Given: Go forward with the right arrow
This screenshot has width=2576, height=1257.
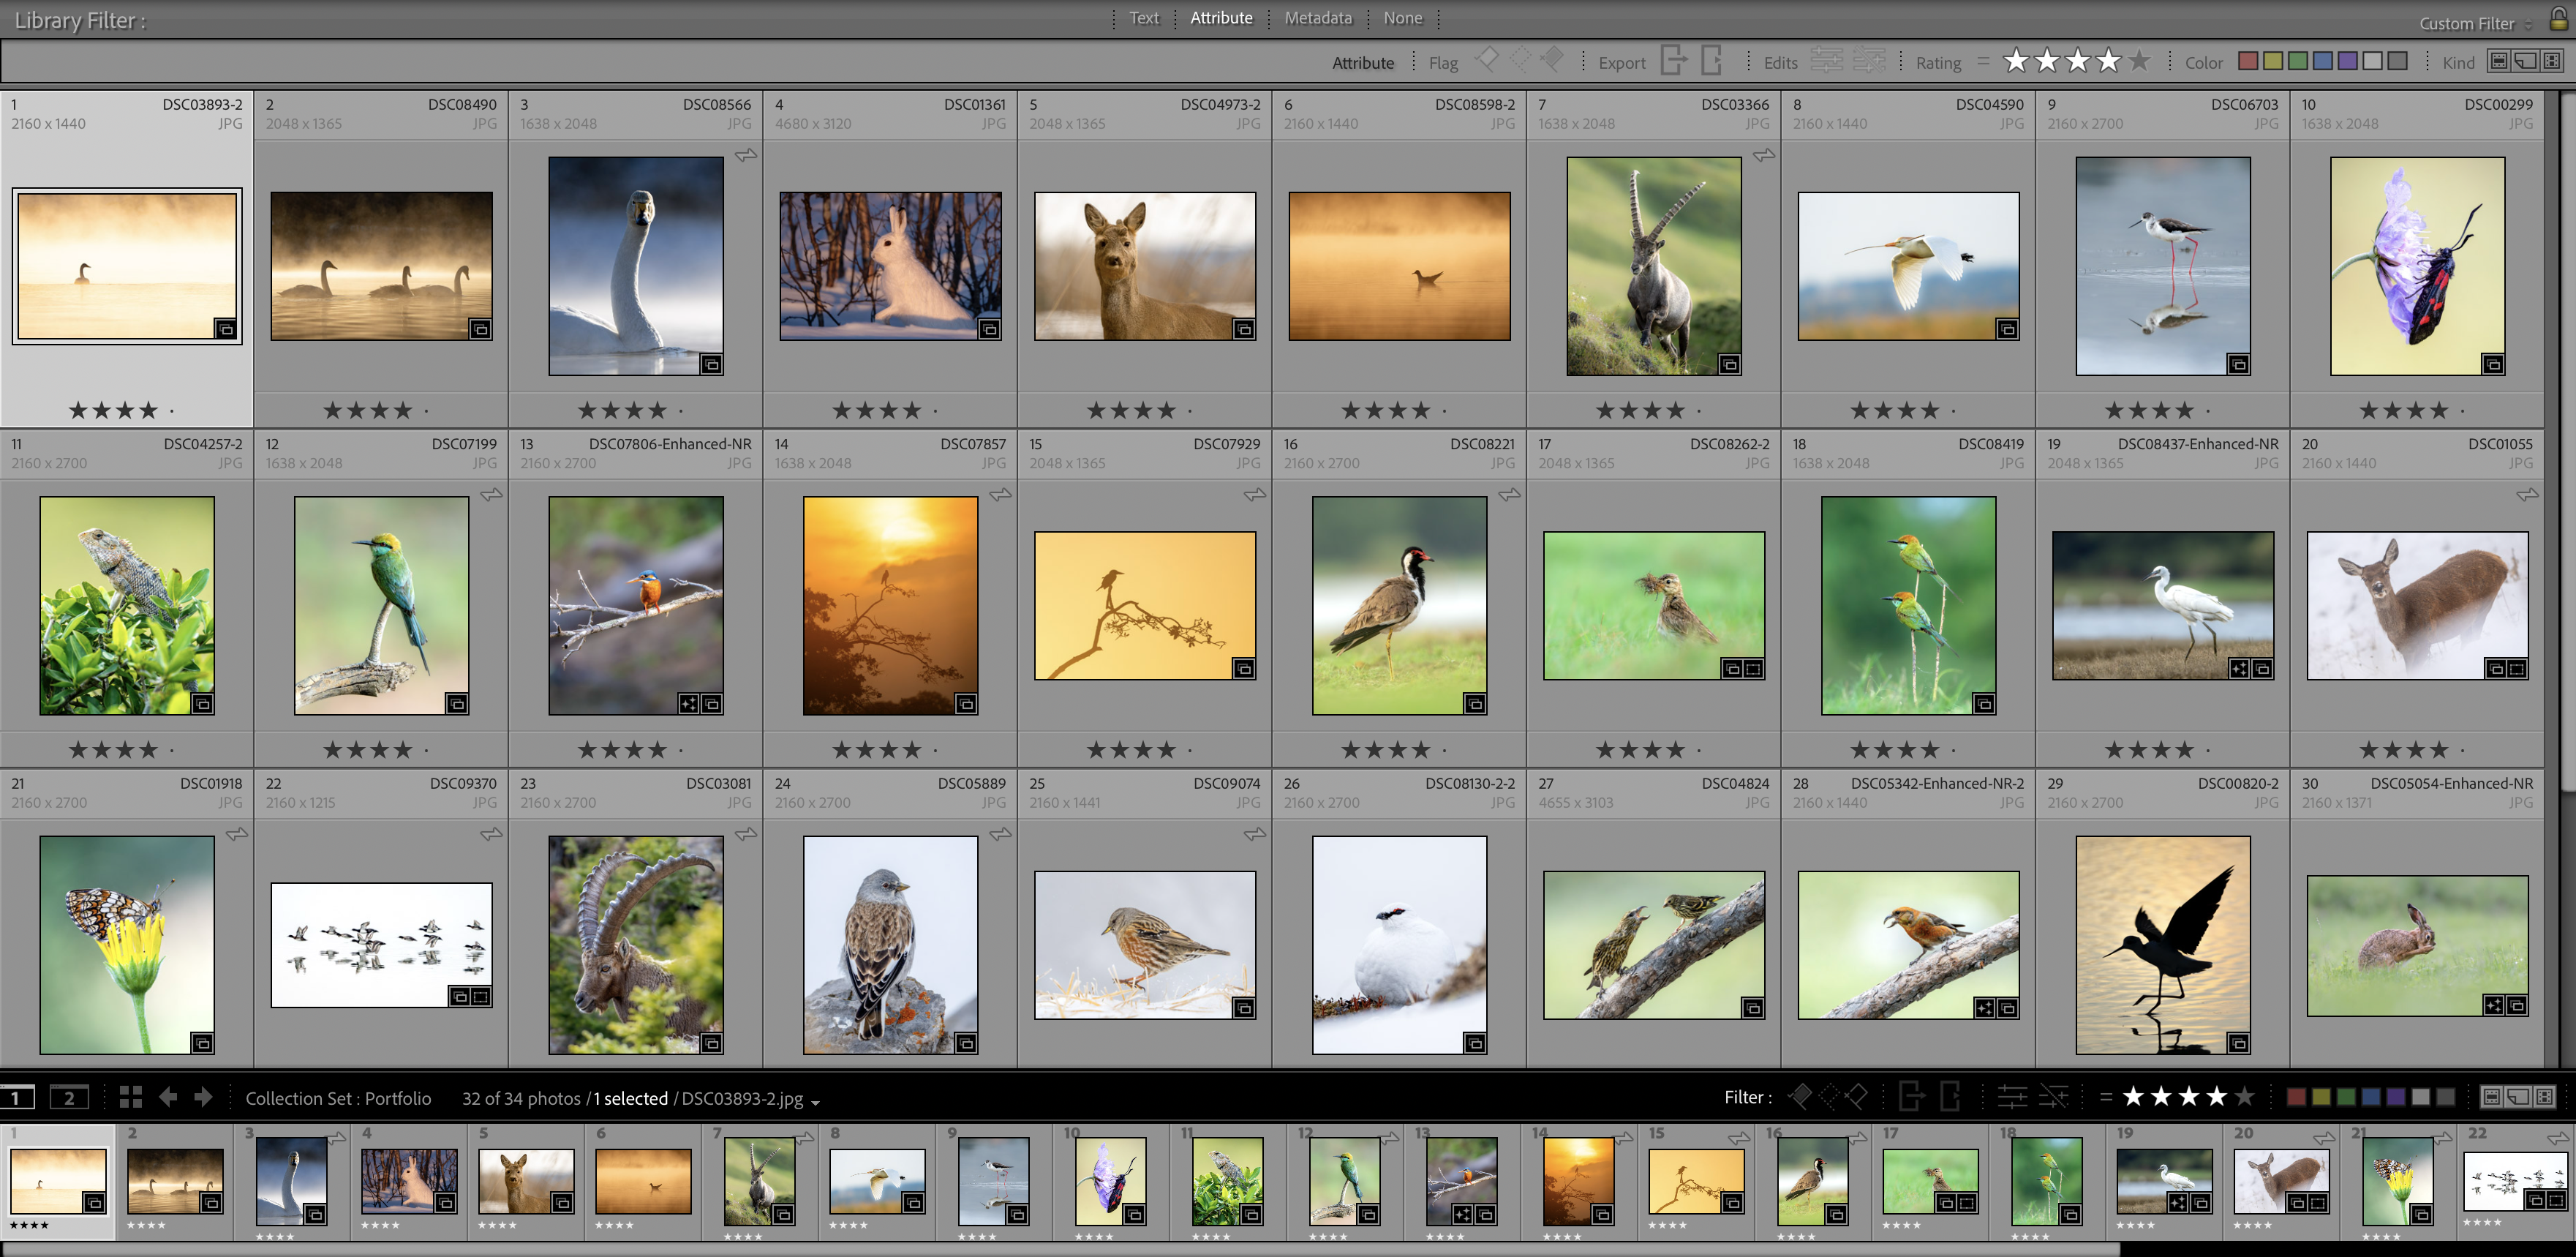Looking at the screenshot, I should click(203, 1098).
